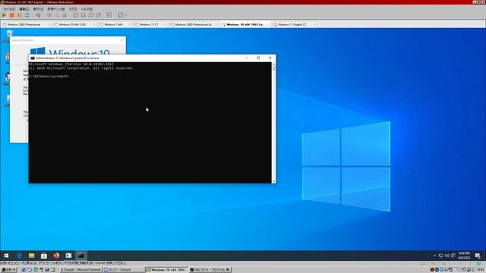The width and height of the screenshot is (486, 273).
Task: Click the Restart guest icon in toolbar
Action: click(27, 15)
